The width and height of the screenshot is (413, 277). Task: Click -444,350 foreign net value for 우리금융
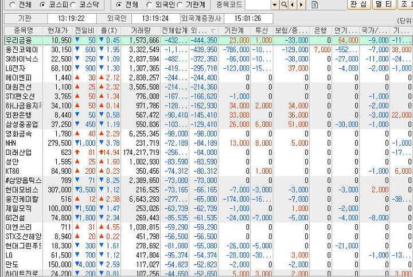pos(204,40)
